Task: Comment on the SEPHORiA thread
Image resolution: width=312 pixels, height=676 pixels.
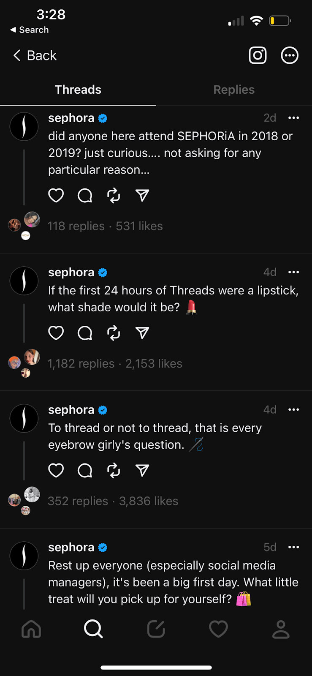Action: (x=85, y=196)
